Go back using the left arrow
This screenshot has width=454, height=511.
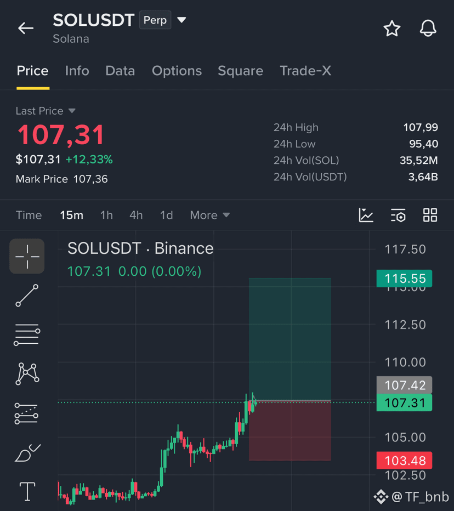[x=26, y=29]
